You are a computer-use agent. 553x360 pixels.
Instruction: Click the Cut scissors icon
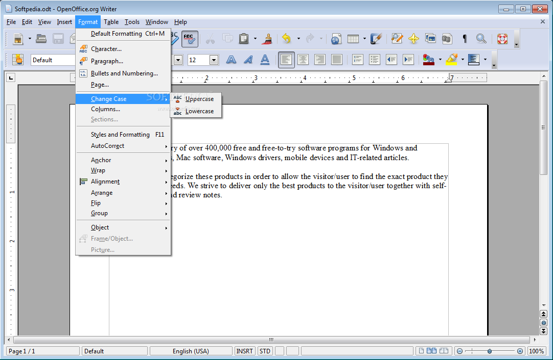(210, 39)
